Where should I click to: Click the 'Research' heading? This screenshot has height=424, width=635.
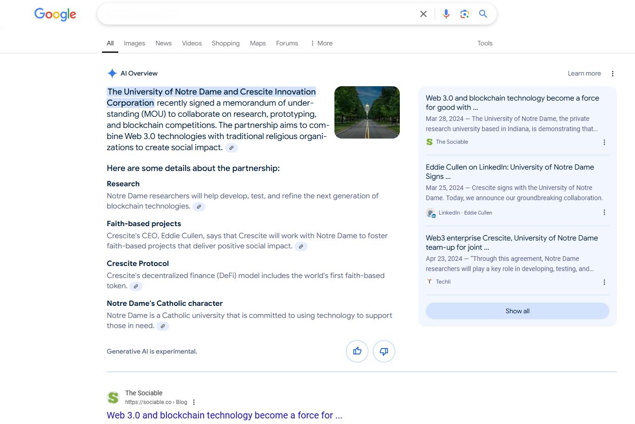[123, 184]
